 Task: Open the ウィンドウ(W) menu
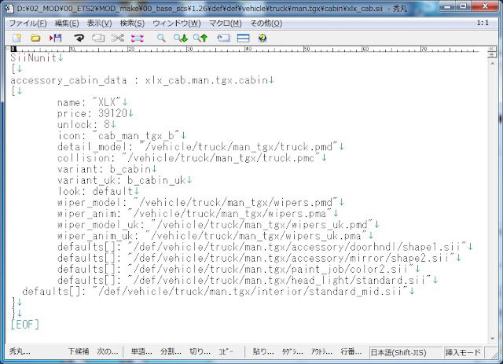pos(177,23)
